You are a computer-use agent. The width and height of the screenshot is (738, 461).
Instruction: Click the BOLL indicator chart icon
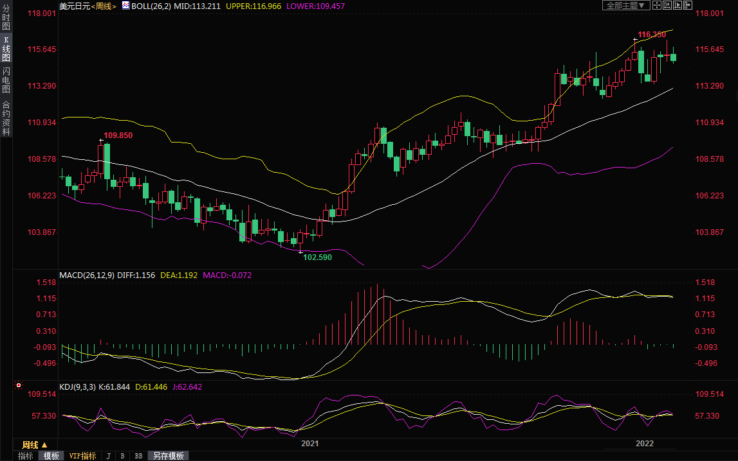coord(125,6)
